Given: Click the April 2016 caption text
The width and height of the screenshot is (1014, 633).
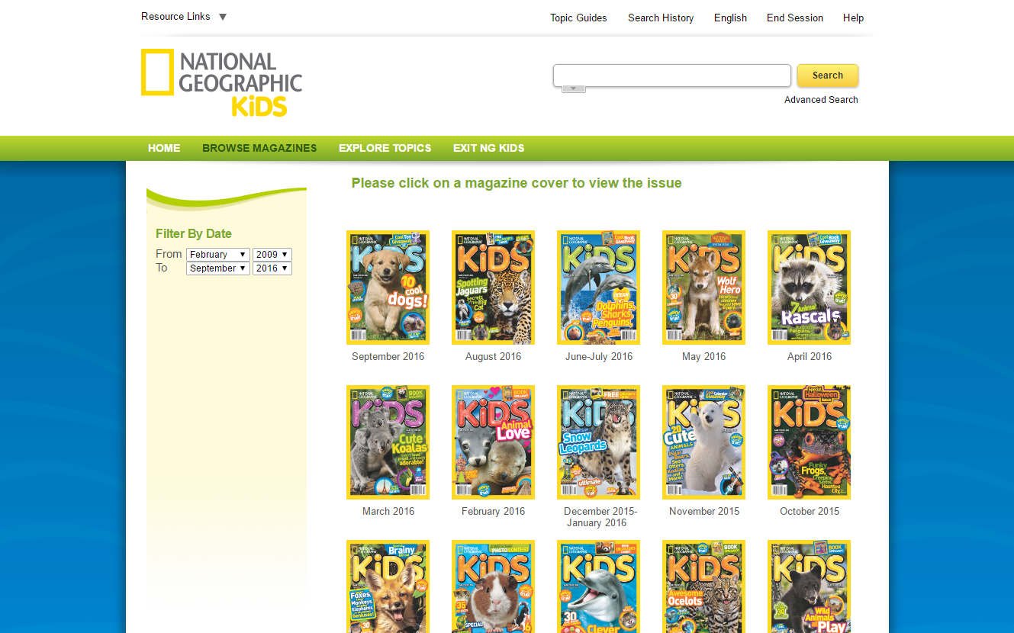Looking at the screenshot, I should coord(810,357).
